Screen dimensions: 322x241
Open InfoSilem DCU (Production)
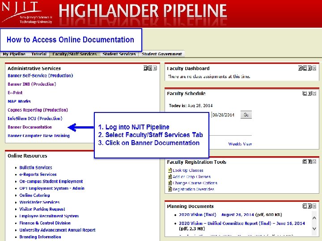coord(35,118)
